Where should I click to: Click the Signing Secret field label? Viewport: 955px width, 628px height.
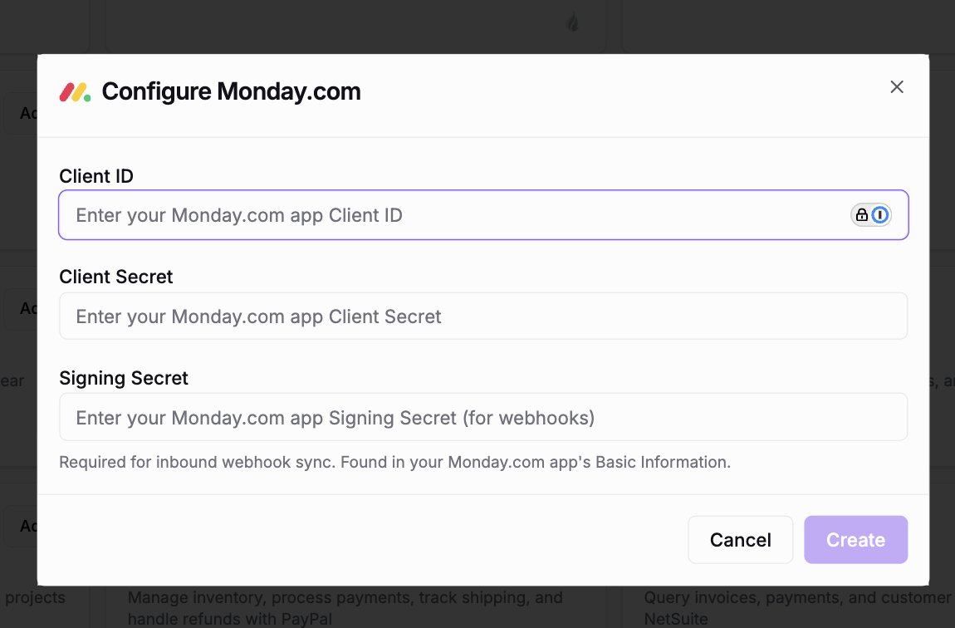coord(123,378)
